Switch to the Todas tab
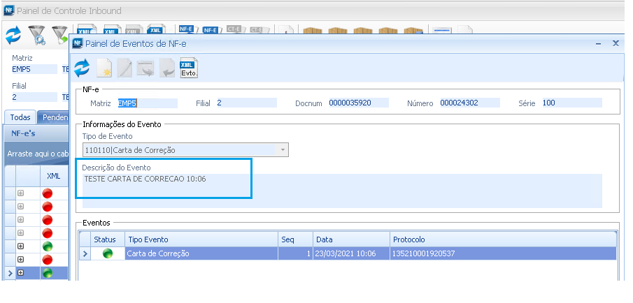The height and width of the screenshot is (303, 633). coord(20,117)
